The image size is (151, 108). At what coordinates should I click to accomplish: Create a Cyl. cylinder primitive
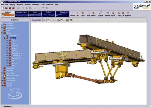coord(123,14)
